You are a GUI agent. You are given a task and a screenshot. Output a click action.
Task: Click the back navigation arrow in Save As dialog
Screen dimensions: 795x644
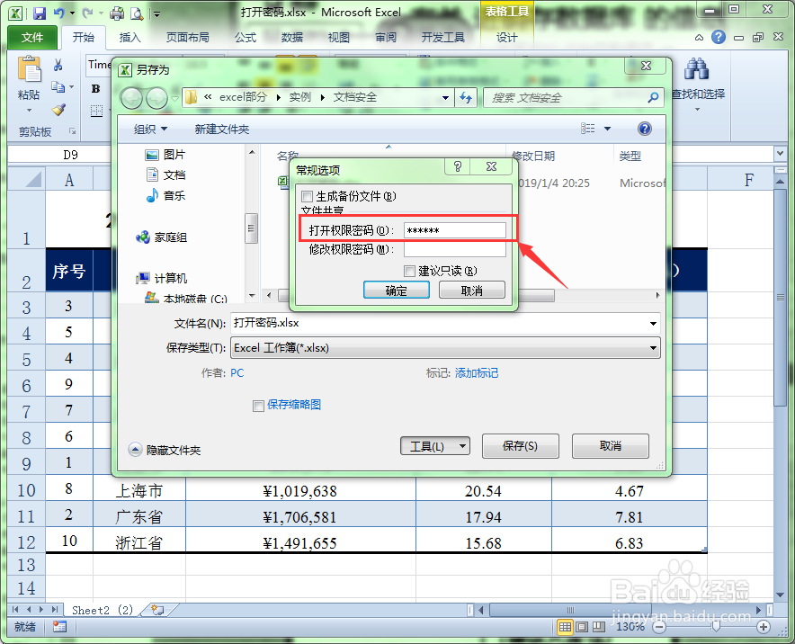click(x=132, y=97)
